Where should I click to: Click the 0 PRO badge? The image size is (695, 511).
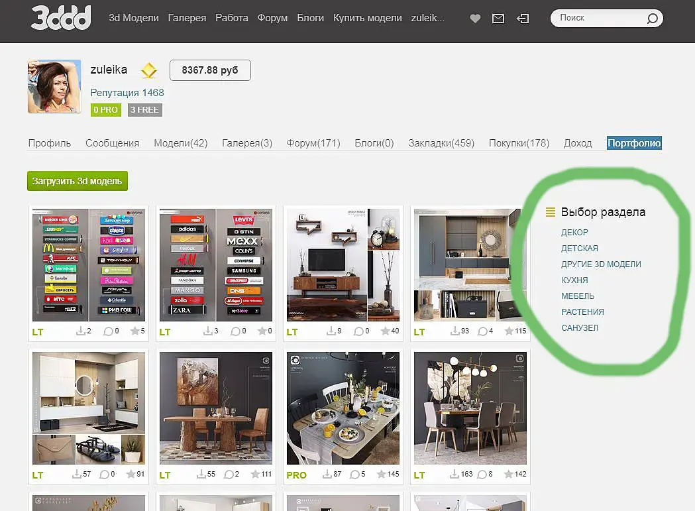click(x=106, y=110)
